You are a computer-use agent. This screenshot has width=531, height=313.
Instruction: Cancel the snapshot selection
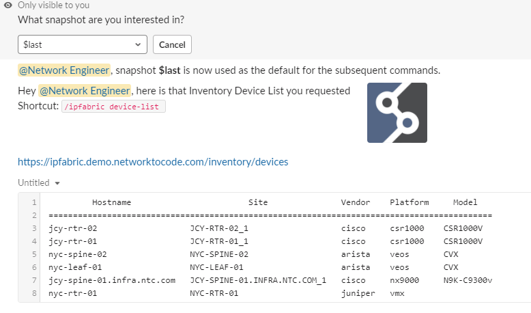pos(172,44)
